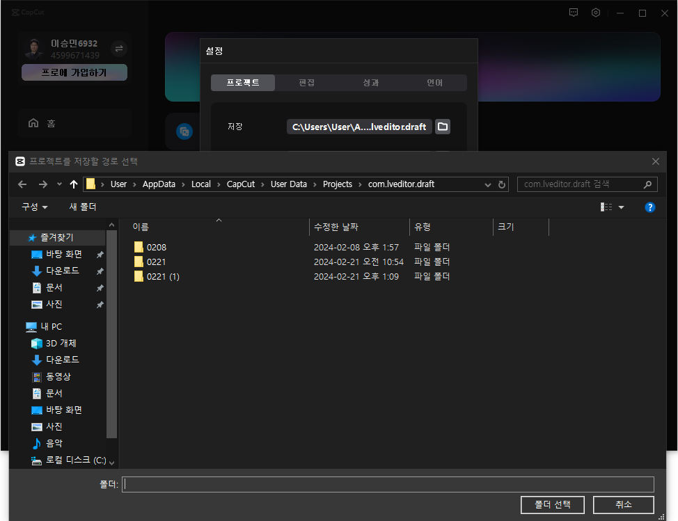Refresh the folder view

(502, 184)
